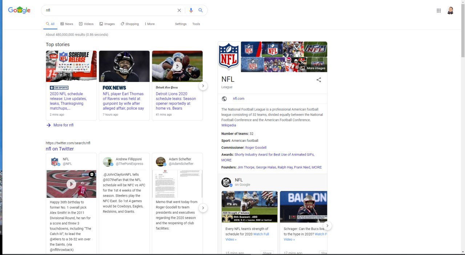Image resolution: width=465 pixels, height=255 pixels.
Task: Advance the NFL on Google posts arrow
Action: click(327, 226)
